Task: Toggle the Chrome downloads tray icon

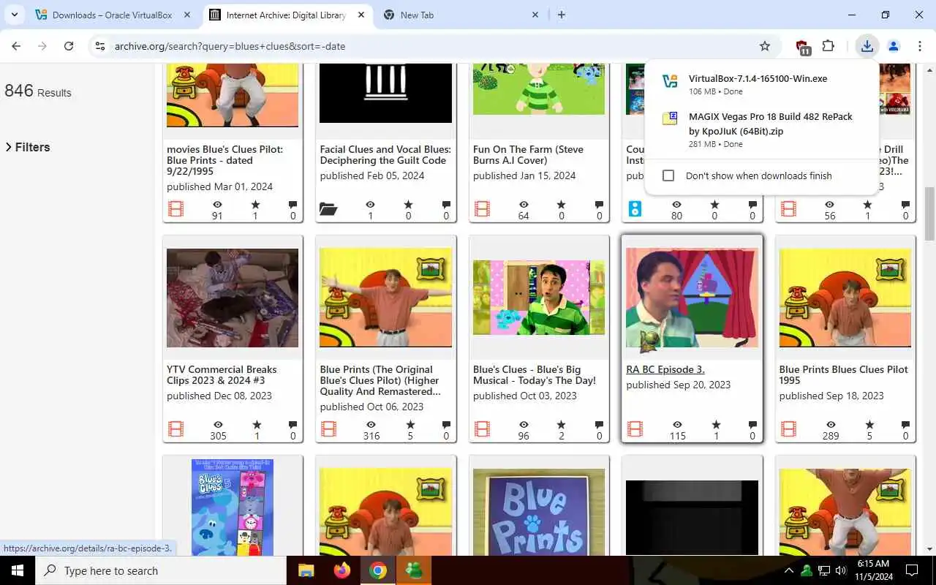Action: click(x=867, y=46)
